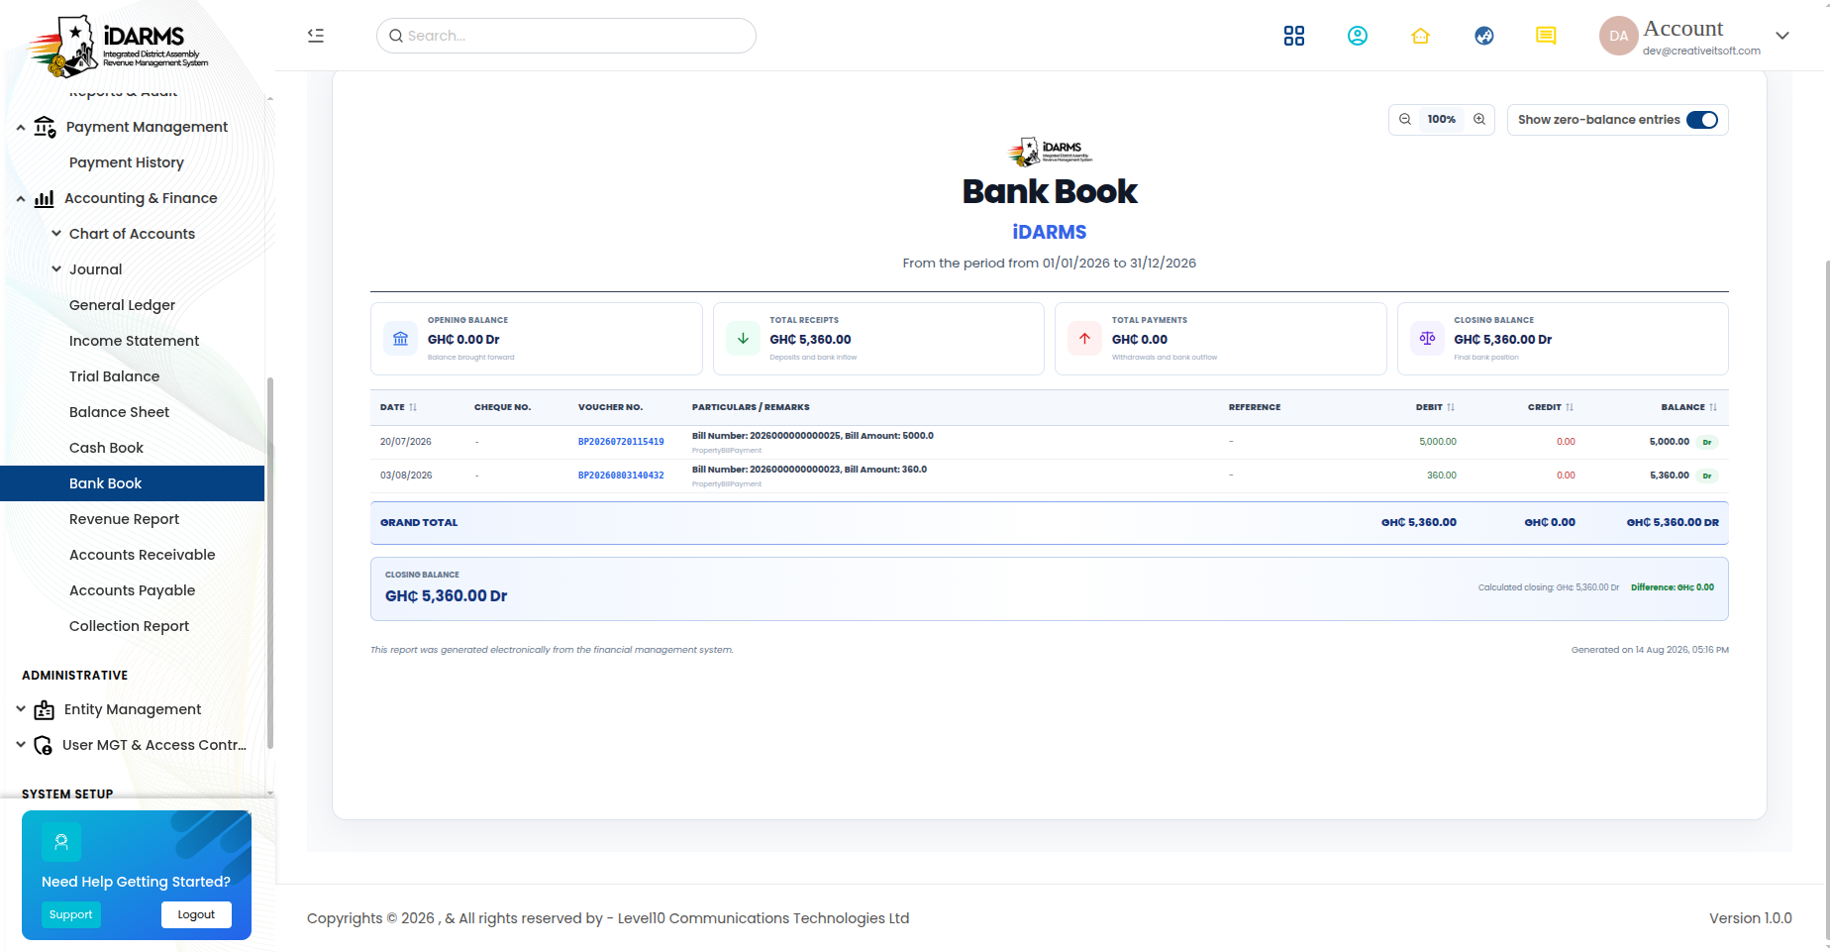Open voucher BP20260720115419

(x=621, y=442)
